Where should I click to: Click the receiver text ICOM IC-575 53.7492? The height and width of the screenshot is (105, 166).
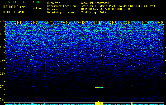pyautogui.click(x=106, y=9)
